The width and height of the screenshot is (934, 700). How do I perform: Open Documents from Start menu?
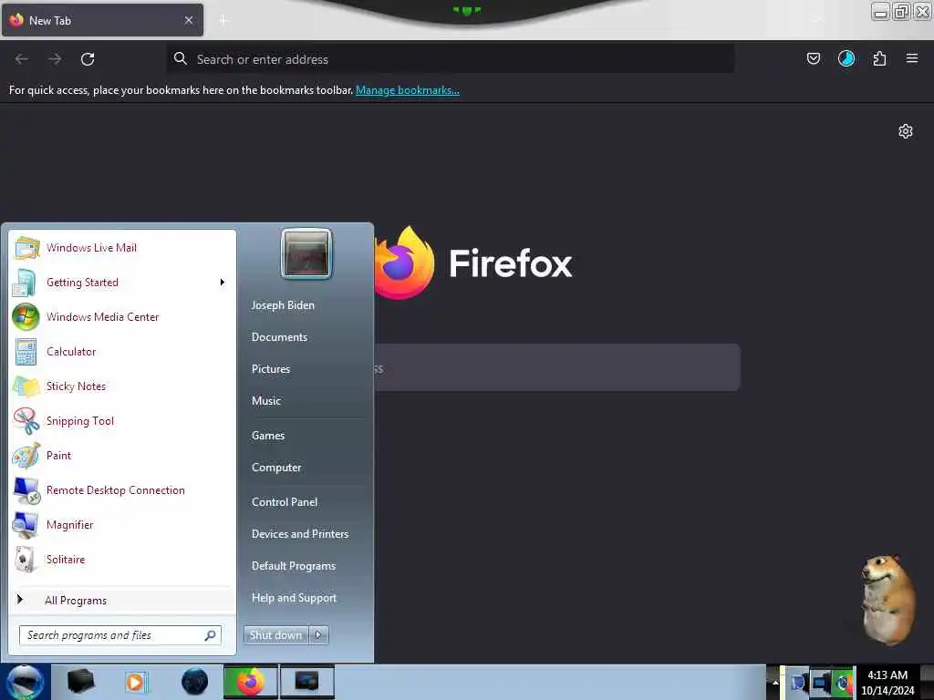click(279, 337)
